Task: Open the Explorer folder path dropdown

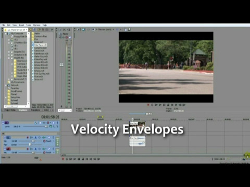Action: [x=27, y=30]
